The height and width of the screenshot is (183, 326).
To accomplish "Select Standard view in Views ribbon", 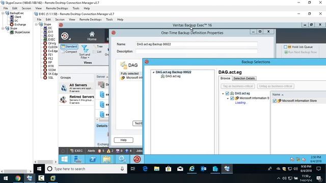I will tap(69, 46).
